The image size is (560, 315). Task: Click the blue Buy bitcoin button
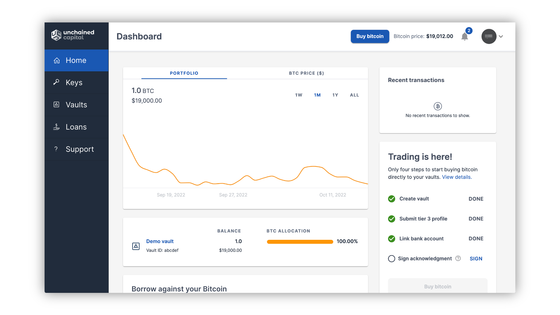click(370, 36)
